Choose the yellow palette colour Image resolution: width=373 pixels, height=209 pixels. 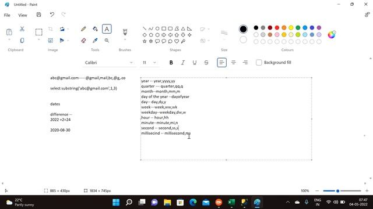tap(291, 28)
